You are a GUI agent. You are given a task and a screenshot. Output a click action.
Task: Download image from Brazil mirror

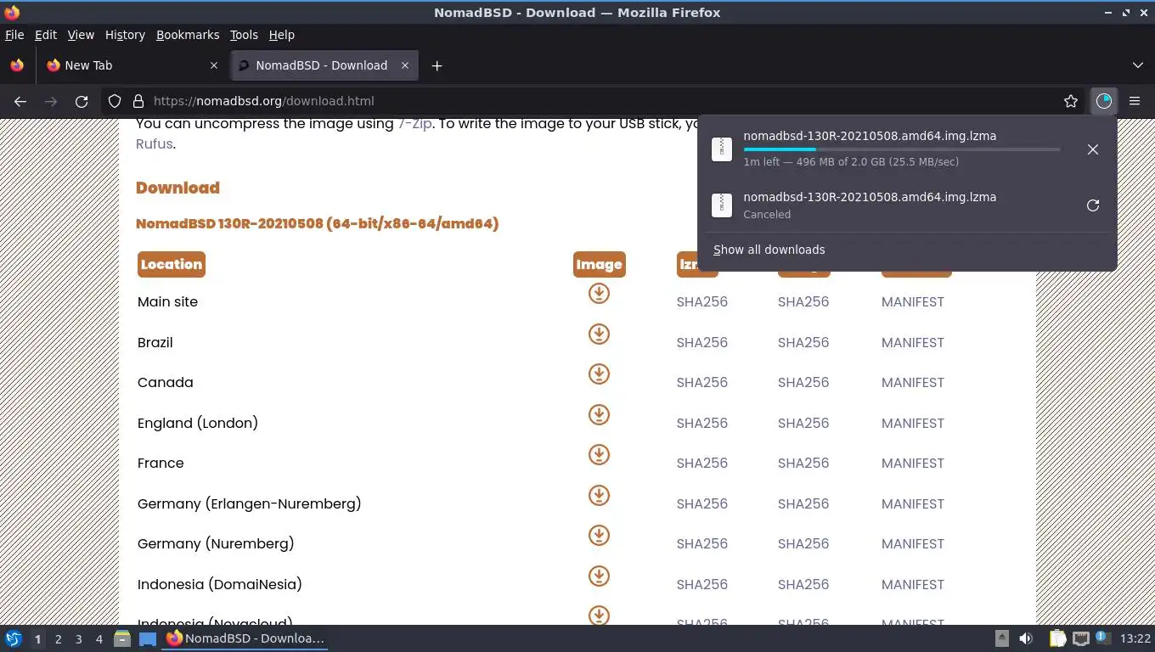[599, 334]
